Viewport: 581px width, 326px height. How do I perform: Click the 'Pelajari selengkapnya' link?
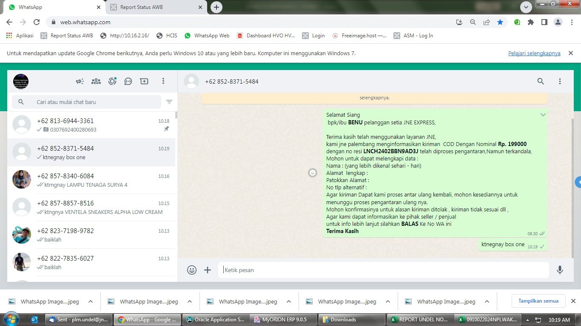[534, 53]
